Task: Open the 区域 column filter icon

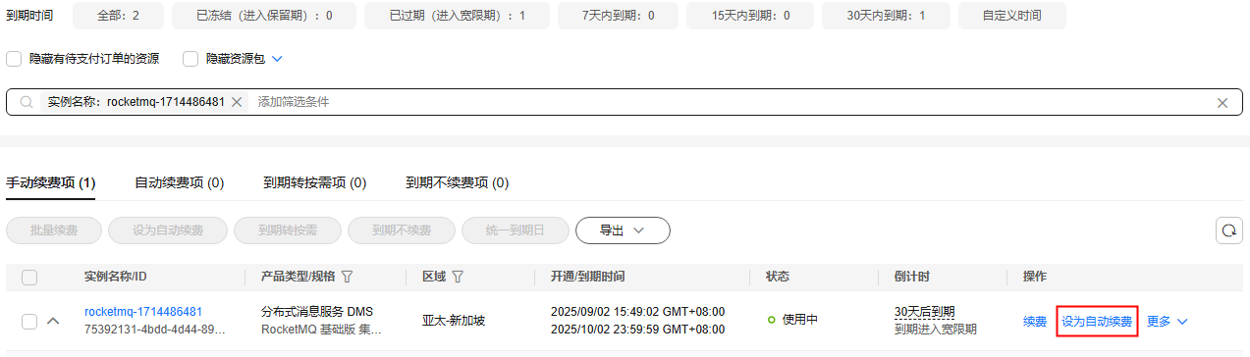Action: click(x=458, y=278)
